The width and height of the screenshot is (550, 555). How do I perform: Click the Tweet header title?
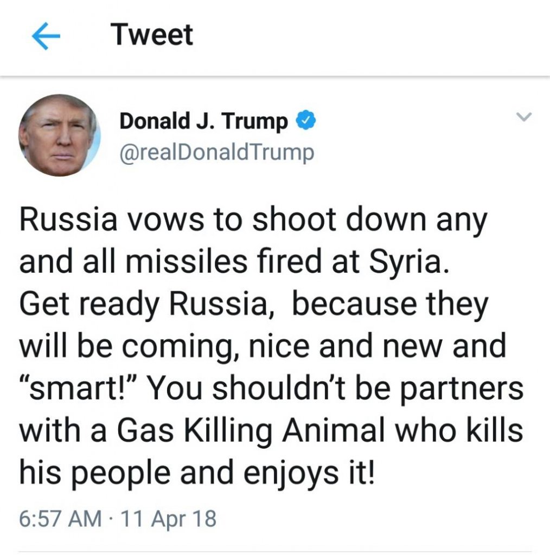[151, 35]
